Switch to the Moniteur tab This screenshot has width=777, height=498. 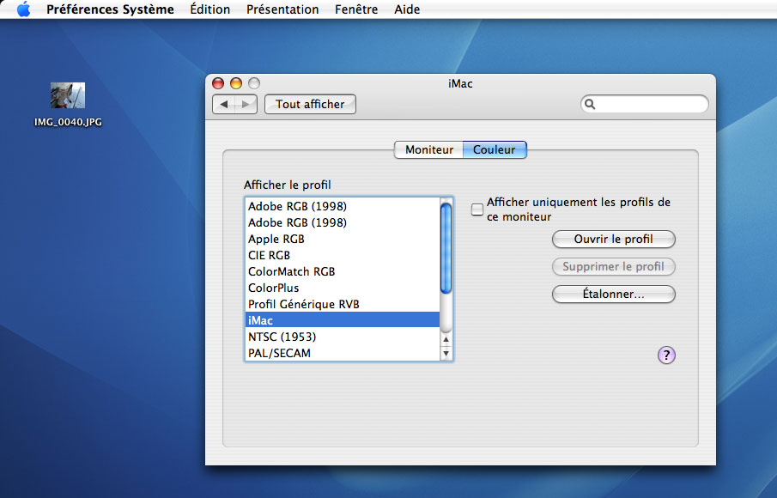click(x=429, y=149)
